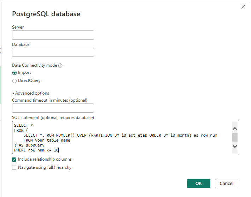The width and height of the screenshot is (251, 197).
Task: Focus the Server input field
Action: [x=53, y=35]
